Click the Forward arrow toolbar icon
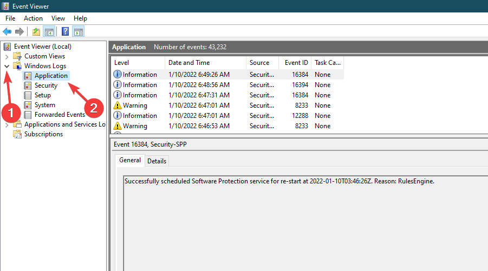Viewport: 488px width, 271px height. (x=19, y=31)
